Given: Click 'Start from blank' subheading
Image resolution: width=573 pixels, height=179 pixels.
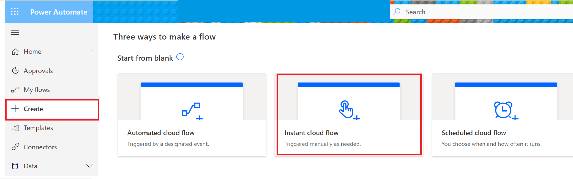Looking at the screenshot, I should 145,58.
